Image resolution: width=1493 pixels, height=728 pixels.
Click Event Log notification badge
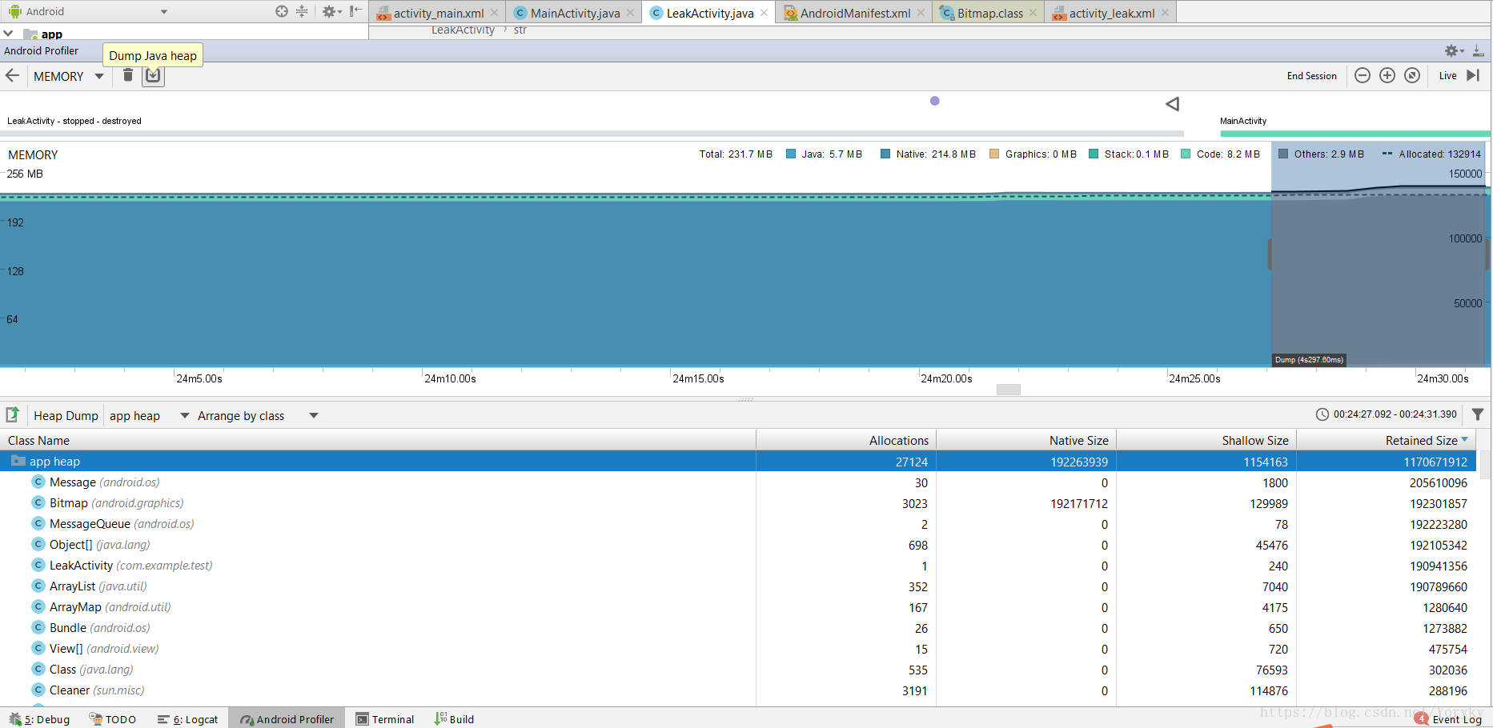1421,718
